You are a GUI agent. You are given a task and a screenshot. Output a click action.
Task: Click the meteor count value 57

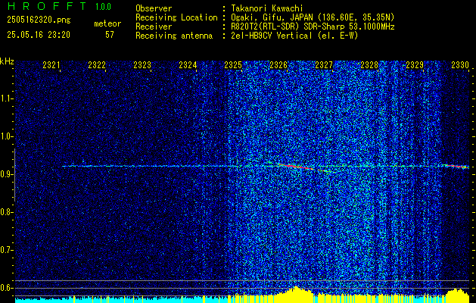click(x=110, y=35)
